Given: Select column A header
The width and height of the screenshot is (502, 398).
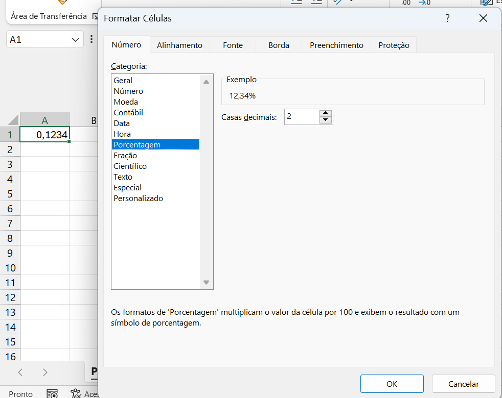Looking at the screenshot, I should (x=44, y=120).
